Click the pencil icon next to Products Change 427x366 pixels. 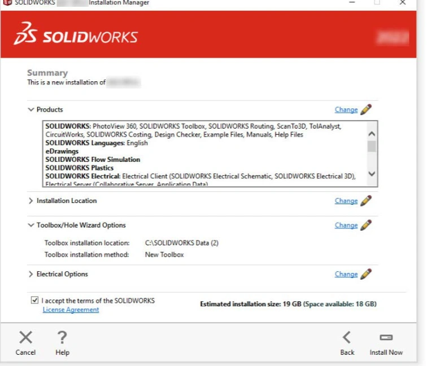click(366, 109)
